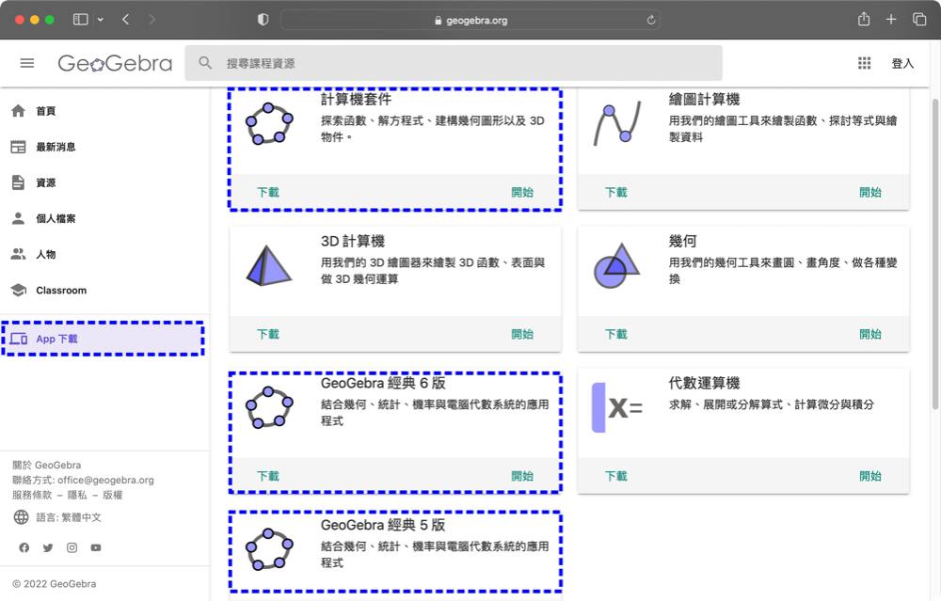Click the group icon beside 人物

19,254
